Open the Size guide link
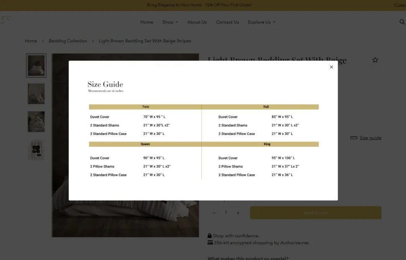The image size is (406, 260). (x=370, y=138)
